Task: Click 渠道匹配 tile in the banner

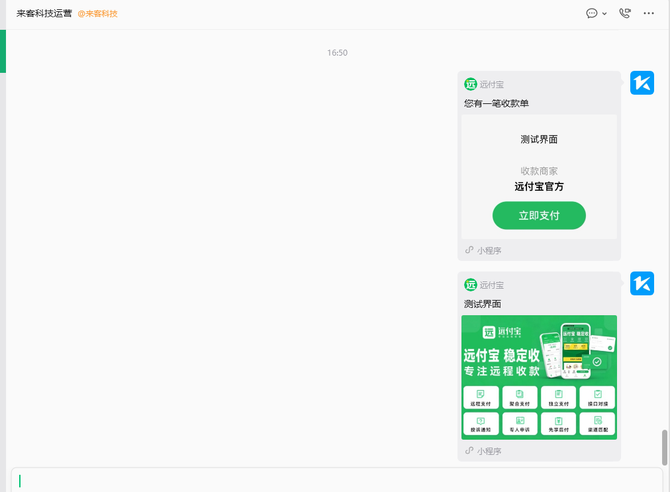Action: click(x=597, y=424)
